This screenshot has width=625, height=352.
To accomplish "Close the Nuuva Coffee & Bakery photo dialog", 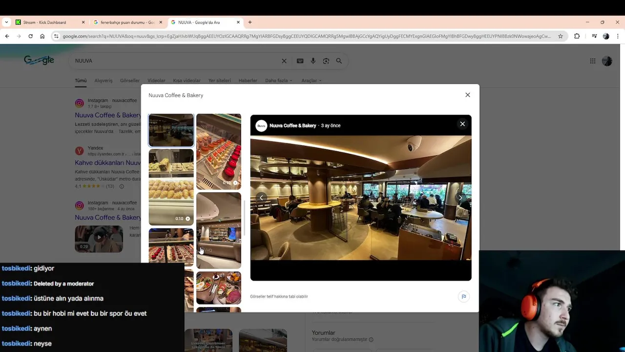I will point(468,95).
